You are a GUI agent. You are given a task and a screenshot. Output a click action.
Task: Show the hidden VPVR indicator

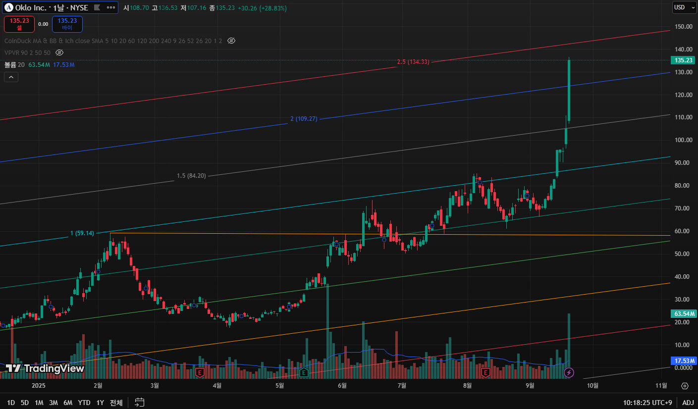[59, 52]
